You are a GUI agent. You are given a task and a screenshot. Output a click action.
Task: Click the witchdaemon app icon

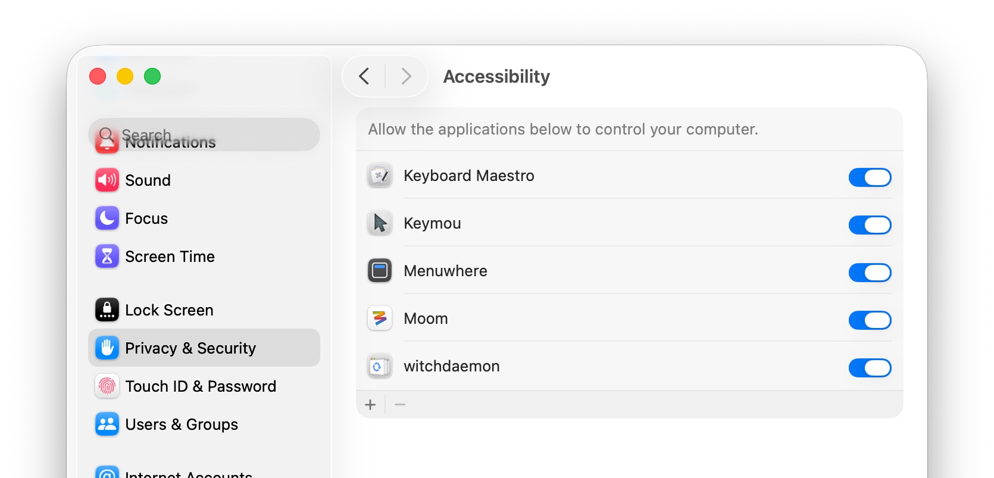[x=380, y=366]
